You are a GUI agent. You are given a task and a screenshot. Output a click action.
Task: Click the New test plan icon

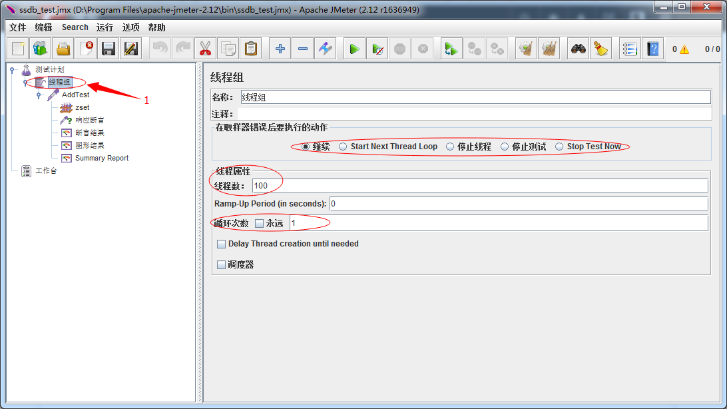coord(18,49)
